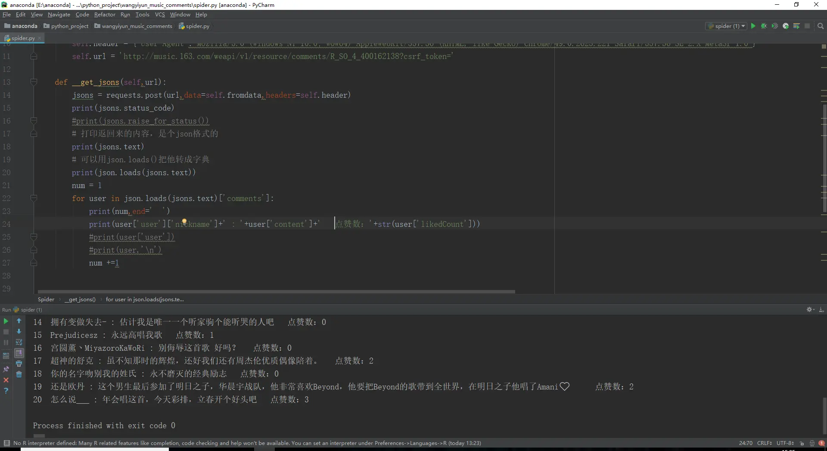Viewport: 827px width, 451px height.
Task: Click spider.py in the navigation bar
Action: [x=194, y=26]
